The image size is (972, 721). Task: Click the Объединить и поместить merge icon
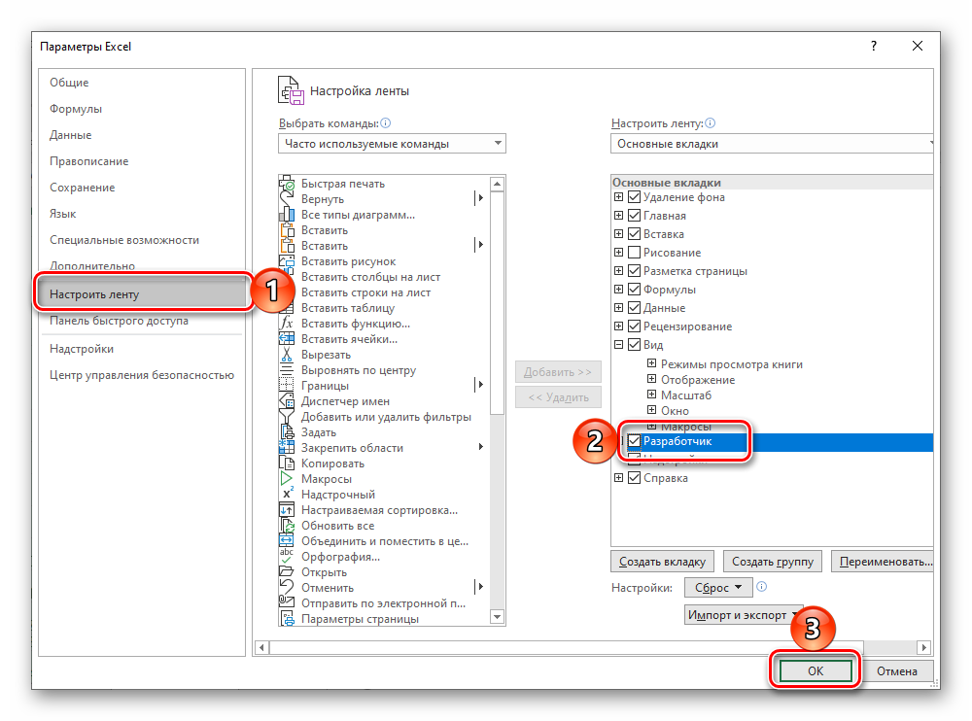click(287, 541)
